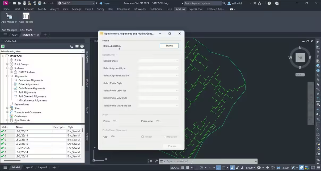321x171 pixels.
Task: Switch to the Home ribbon tab
Action: pos(6,9)
